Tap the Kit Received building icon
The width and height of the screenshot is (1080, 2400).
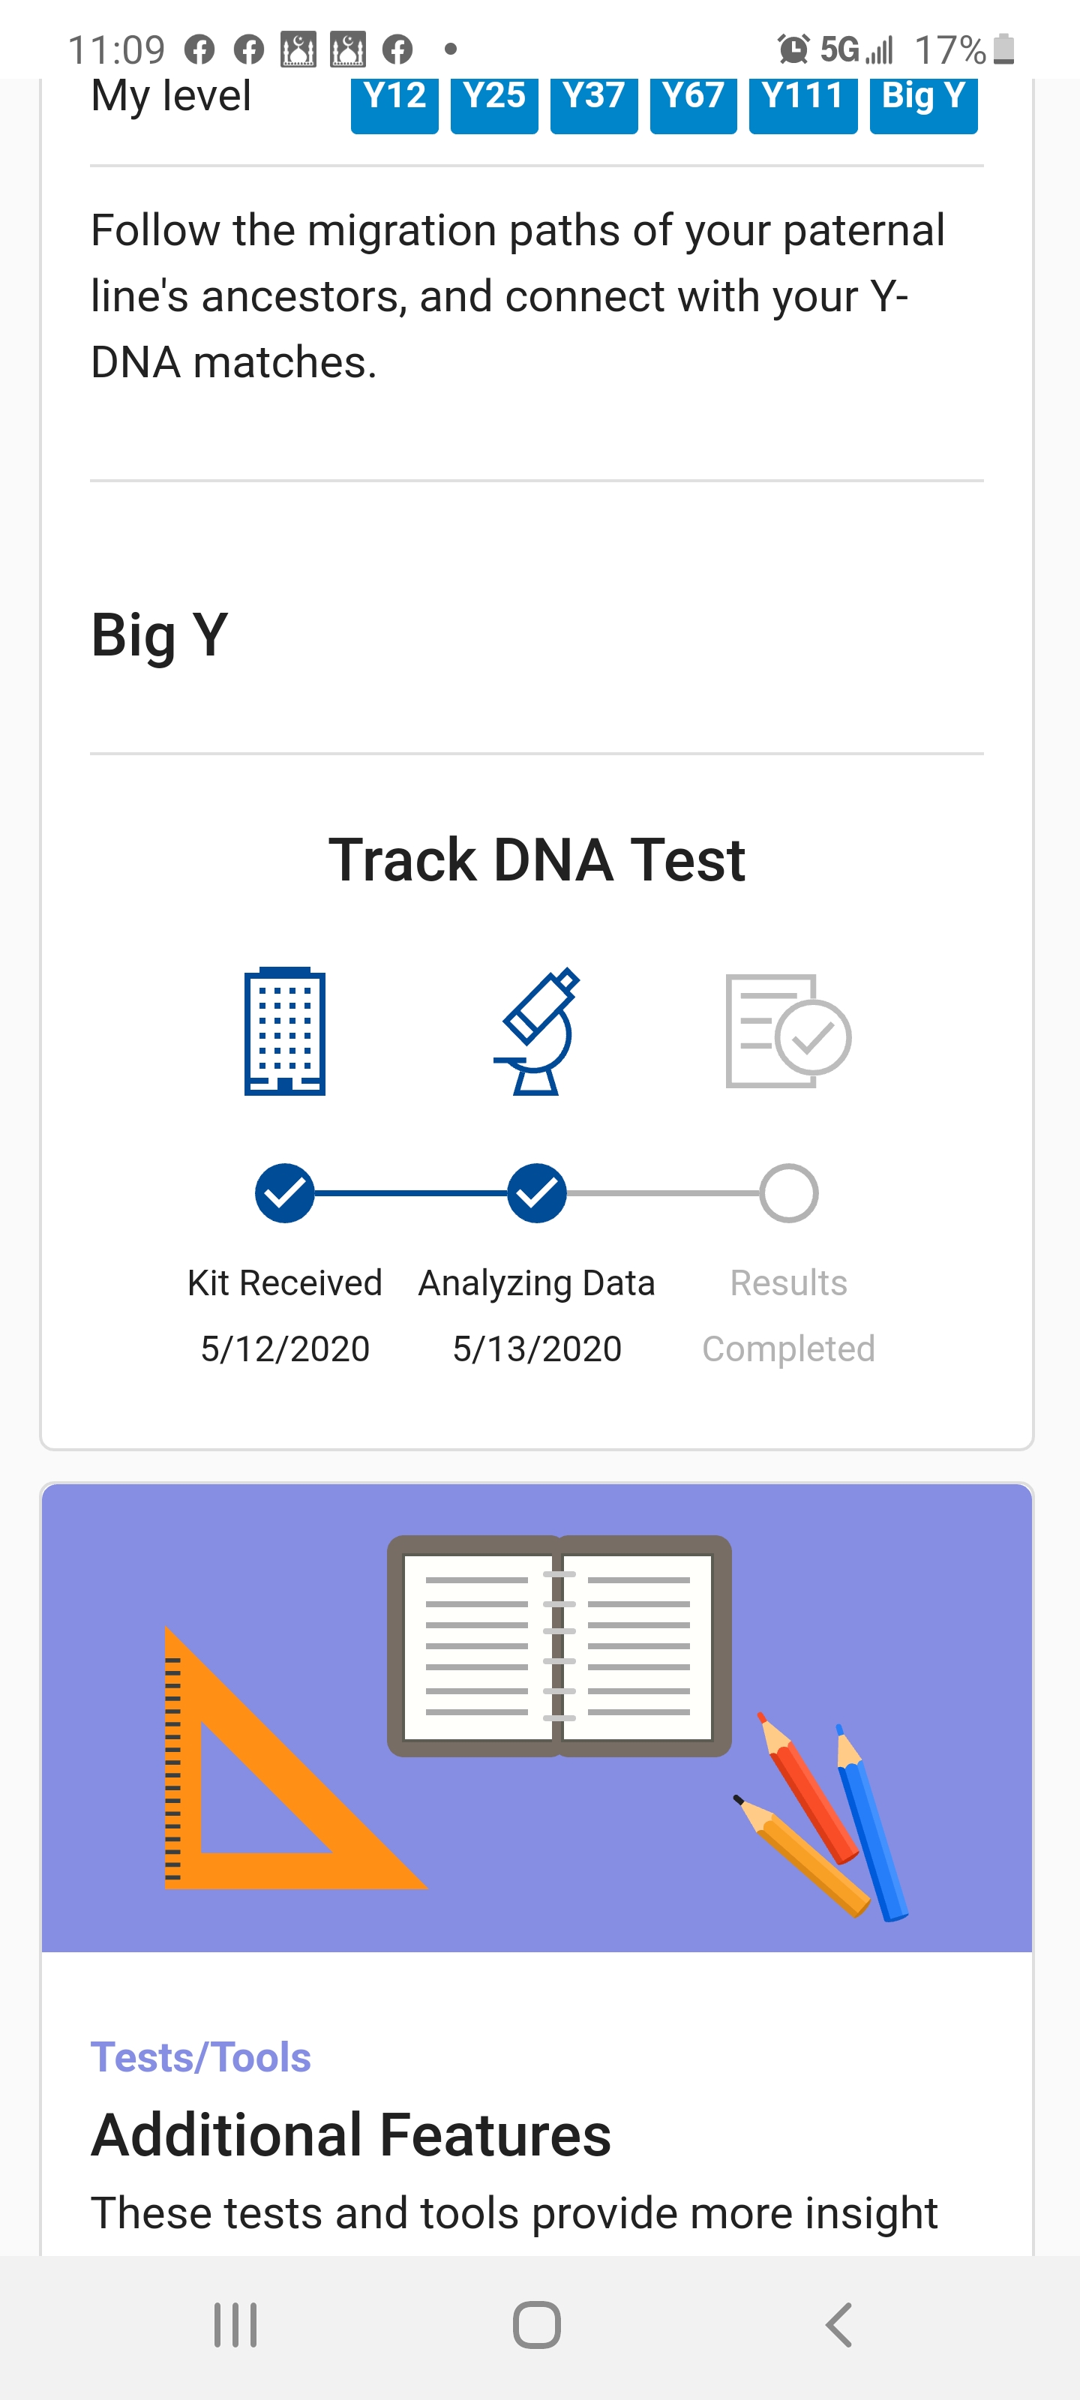284,1031
